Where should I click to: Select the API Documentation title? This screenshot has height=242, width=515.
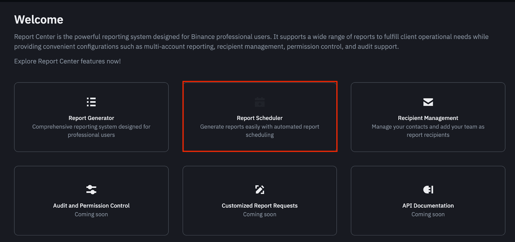tap(428, 206)
